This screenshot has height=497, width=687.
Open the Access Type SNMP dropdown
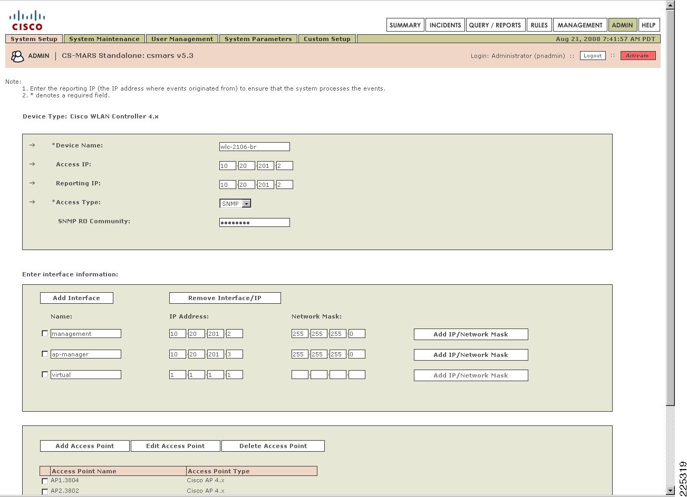(x=235, y=204)
